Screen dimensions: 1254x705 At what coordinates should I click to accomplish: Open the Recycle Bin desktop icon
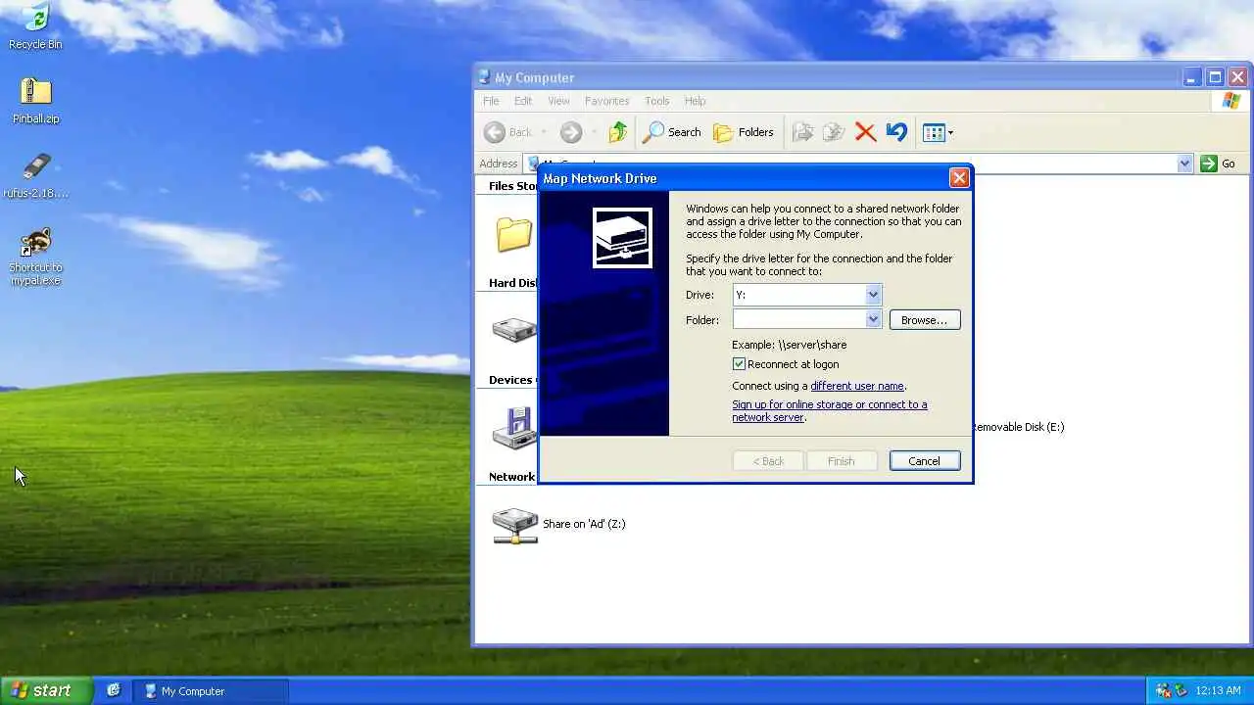(35, 25)
